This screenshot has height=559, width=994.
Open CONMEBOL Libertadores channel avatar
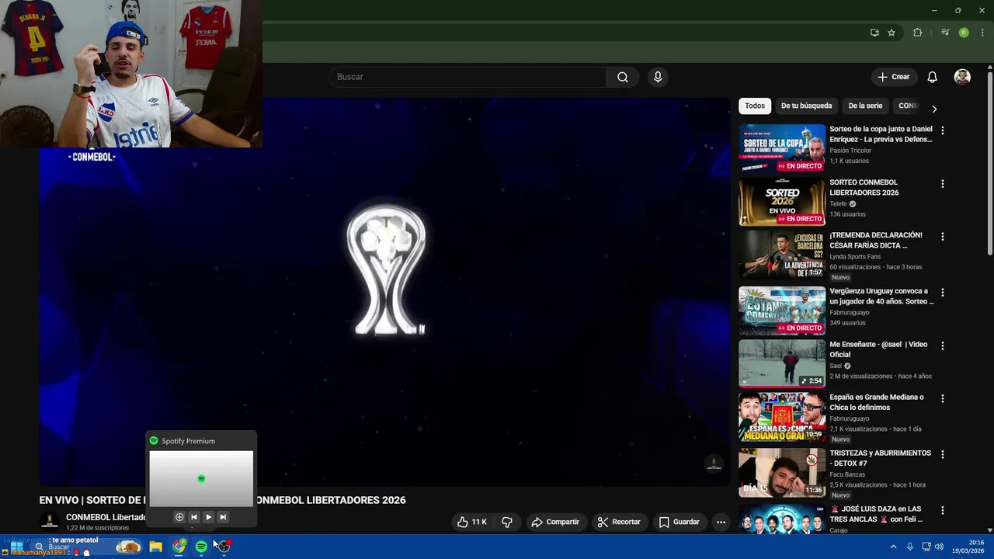click(x=50, y=522)
